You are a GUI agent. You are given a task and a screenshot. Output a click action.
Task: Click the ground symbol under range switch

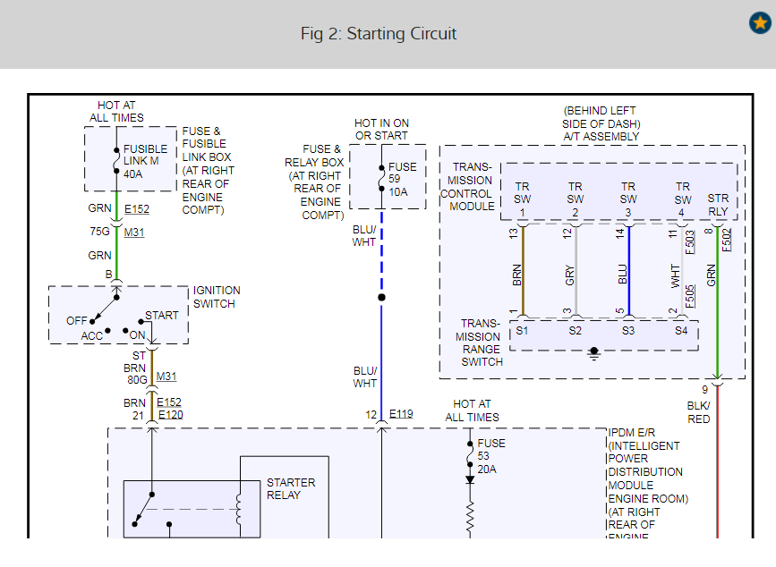594,353
